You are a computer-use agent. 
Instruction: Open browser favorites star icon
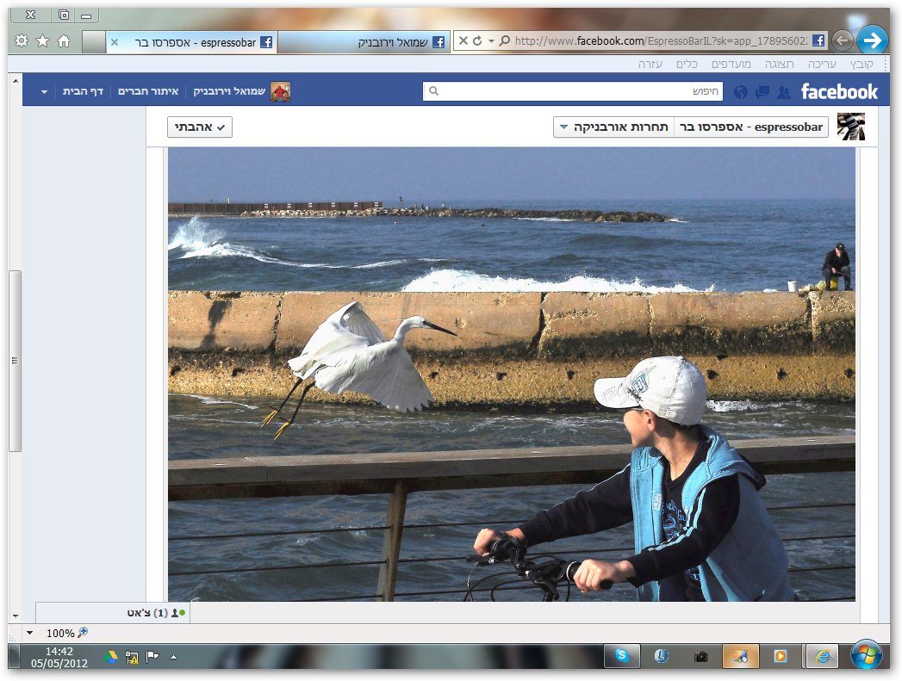42,41
